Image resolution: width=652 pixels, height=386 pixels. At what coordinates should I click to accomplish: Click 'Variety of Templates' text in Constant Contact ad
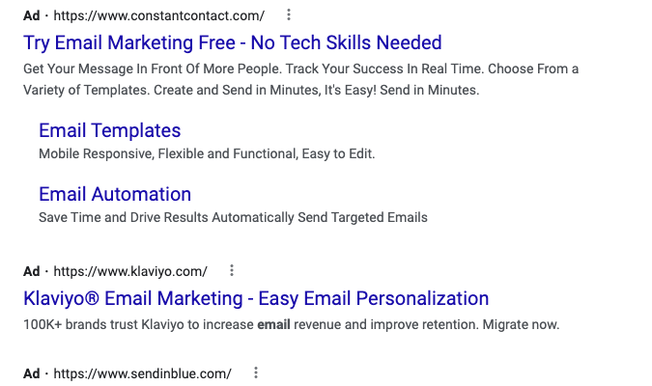87,90
